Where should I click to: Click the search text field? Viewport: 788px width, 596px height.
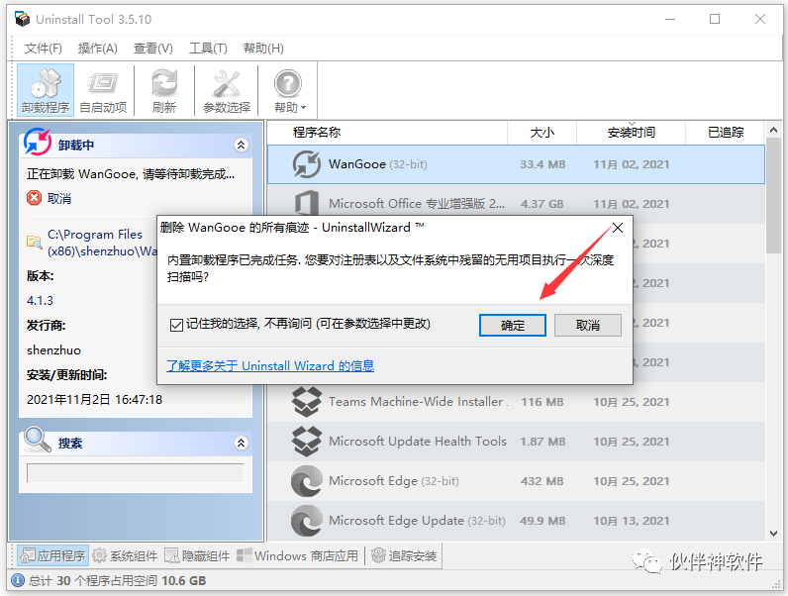136,473
